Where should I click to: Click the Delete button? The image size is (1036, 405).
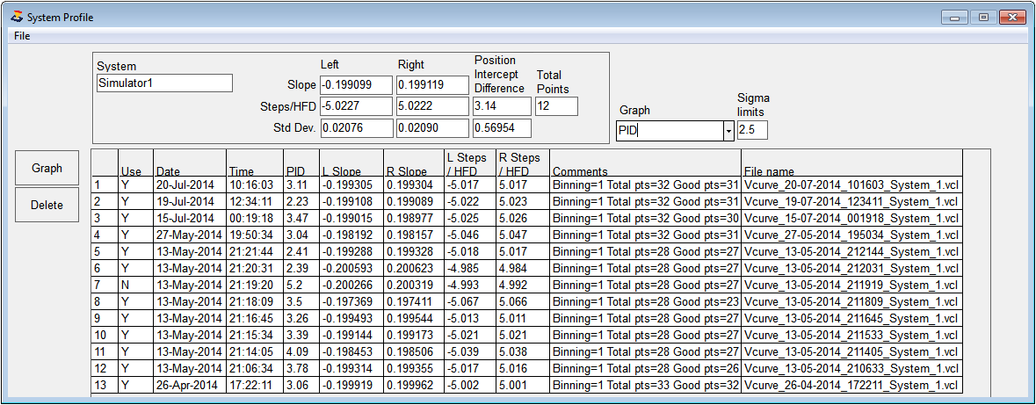click(47, 205)
